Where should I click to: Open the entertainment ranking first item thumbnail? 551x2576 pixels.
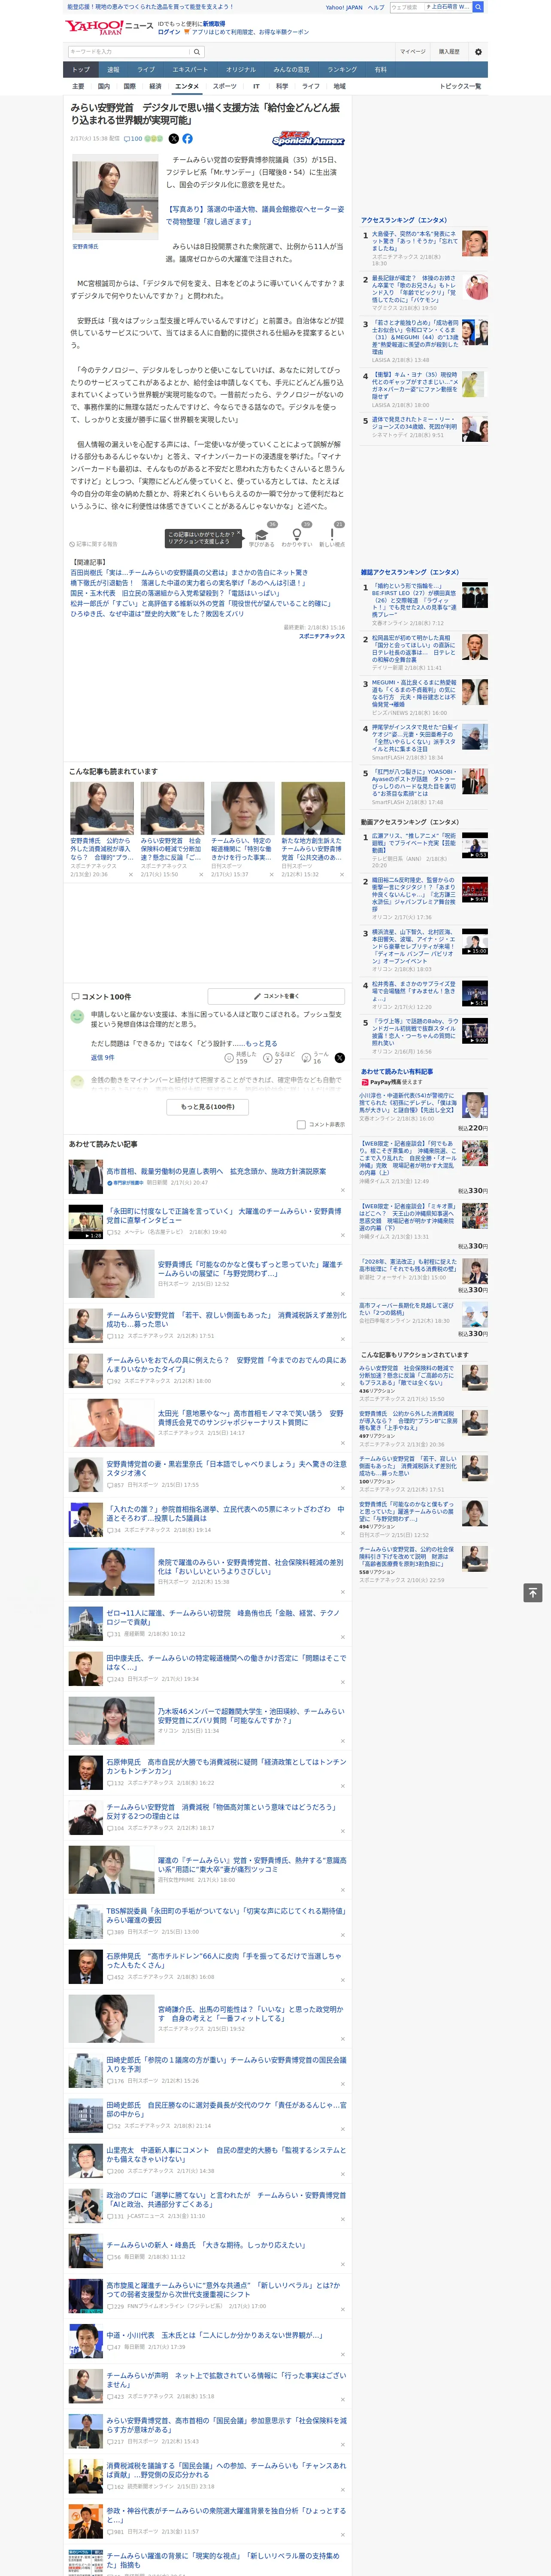click(x=475, y=243)
